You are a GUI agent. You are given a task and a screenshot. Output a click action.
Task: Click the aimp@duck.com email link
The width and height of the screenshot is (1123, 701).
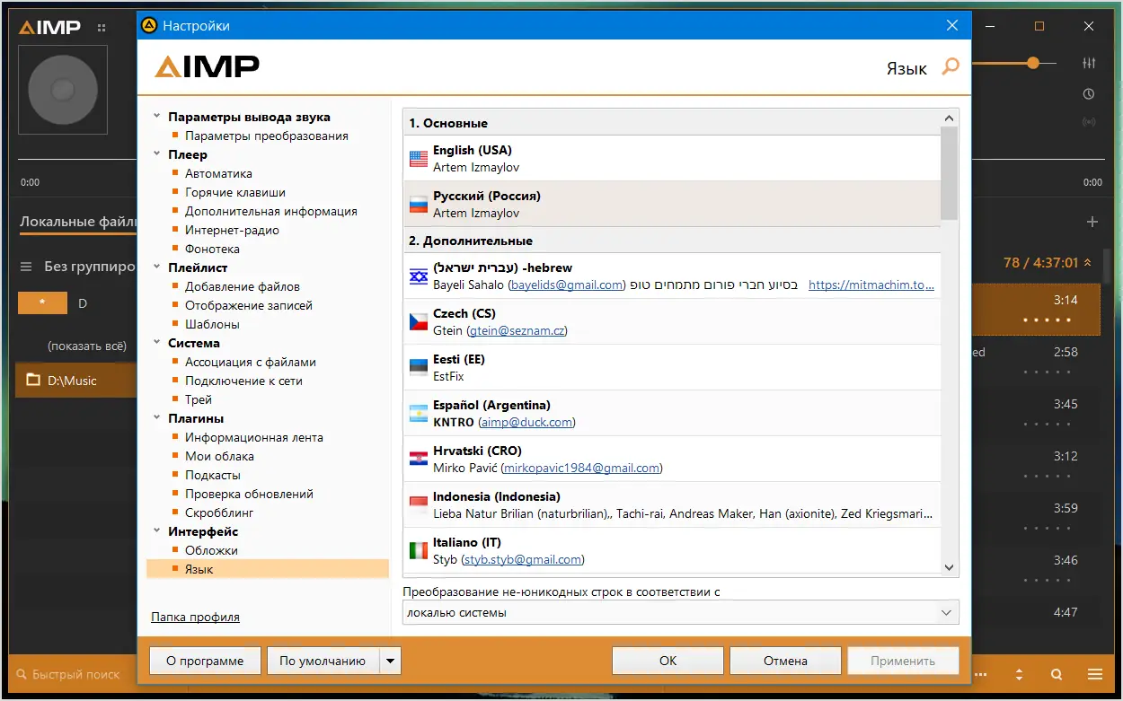pyautogui.click(x=526, y=422)
